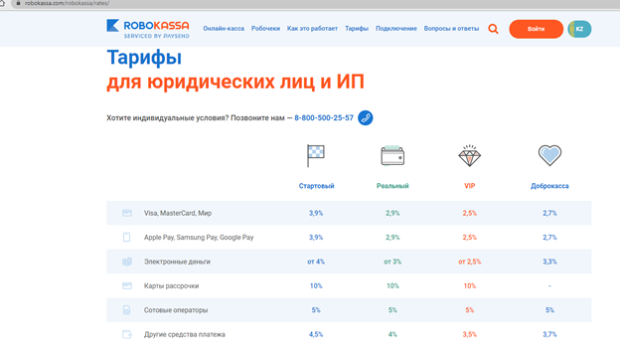The image size is (620, 361).
Task: Select the Реальный wallet icon
Action: pos(392,155)
